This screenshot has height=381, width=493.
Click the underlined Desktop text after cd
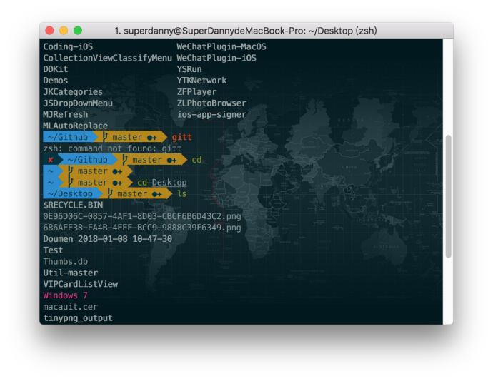coord(169,182)
